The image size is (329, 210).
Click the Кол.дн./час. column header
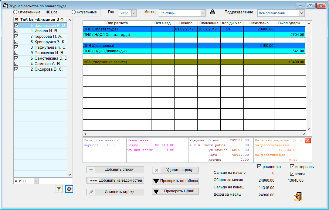[232, 23]
